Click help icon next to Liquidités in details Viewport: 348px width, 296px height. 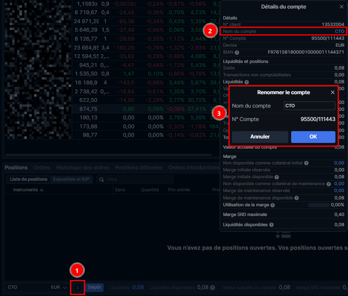246,82
